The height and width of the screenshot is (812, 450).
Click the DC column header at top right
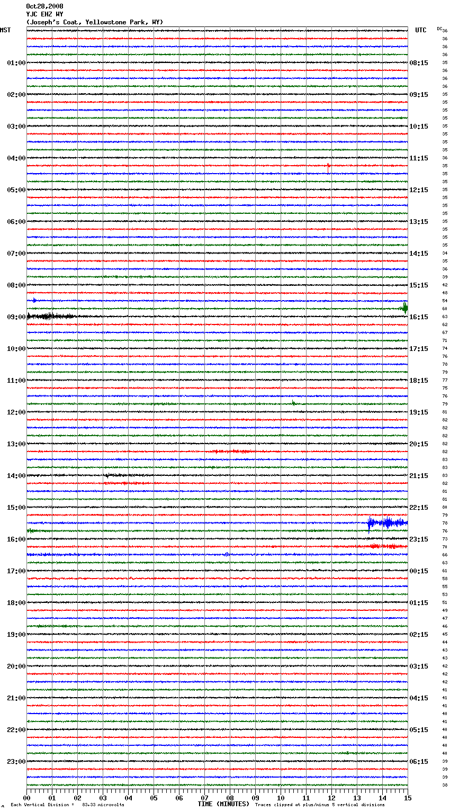click(439, 29)
